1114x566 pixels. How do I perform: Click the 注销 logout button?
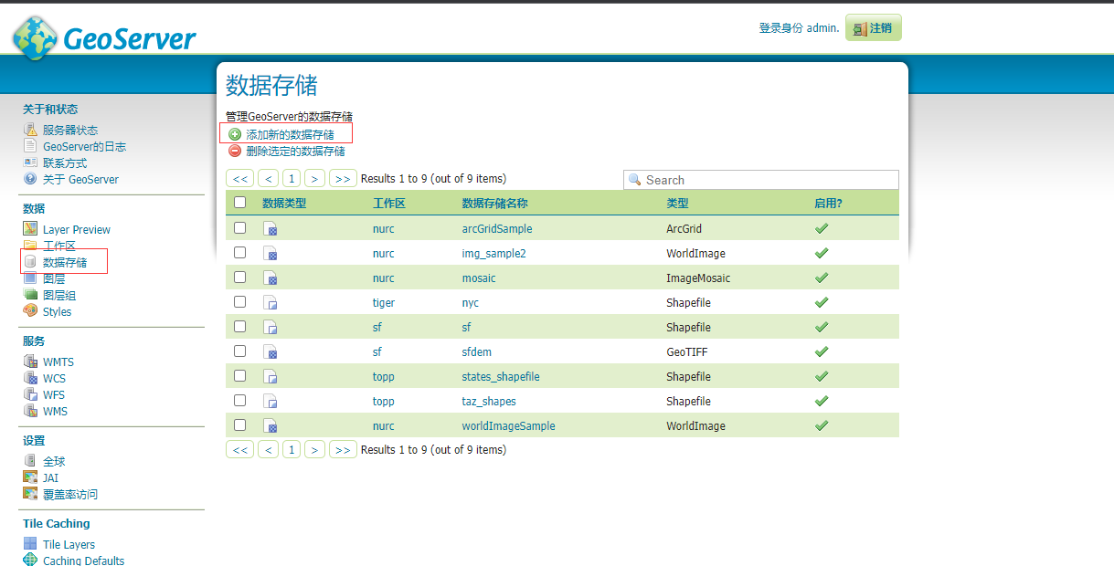(x=873, y=28)
